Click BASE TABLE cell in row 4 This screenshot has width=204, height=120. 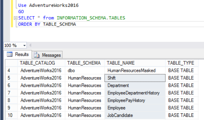click(182, 70)
